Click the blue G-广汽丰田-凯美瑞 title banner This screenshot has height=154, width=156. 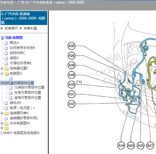click(24, 18)
